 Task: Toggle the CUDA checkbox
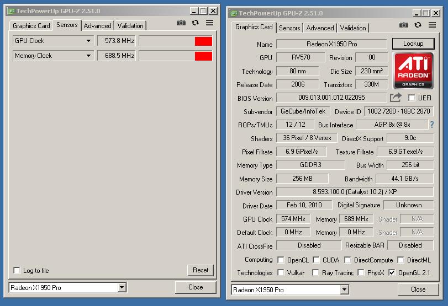(x=317, y=260)
